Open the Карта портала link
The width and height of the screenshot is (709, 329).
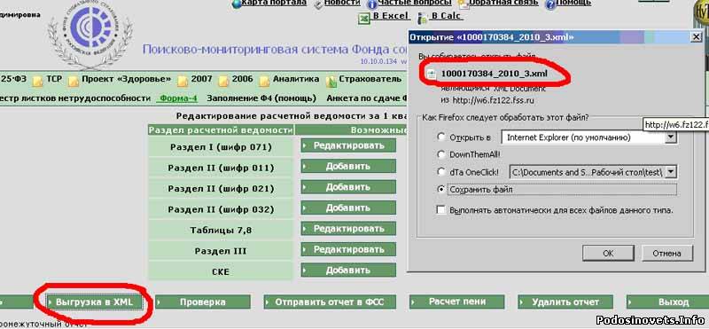[274, 3]
